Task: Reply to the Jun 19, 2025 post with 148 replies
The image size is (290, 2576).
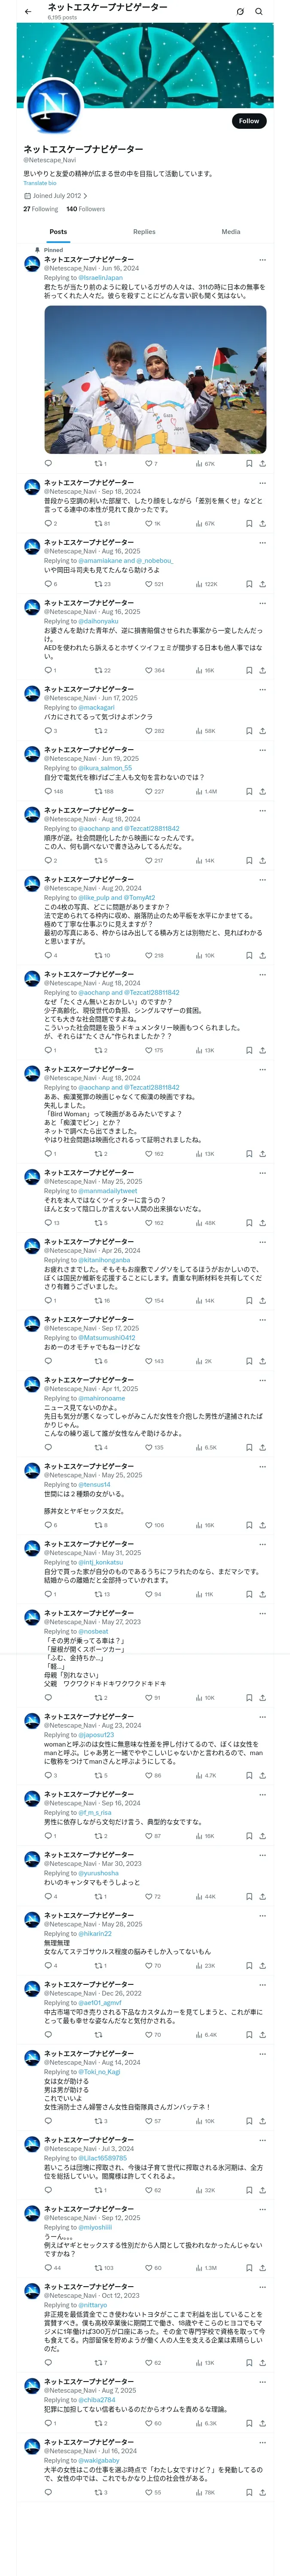Action: tap(48, 791)
